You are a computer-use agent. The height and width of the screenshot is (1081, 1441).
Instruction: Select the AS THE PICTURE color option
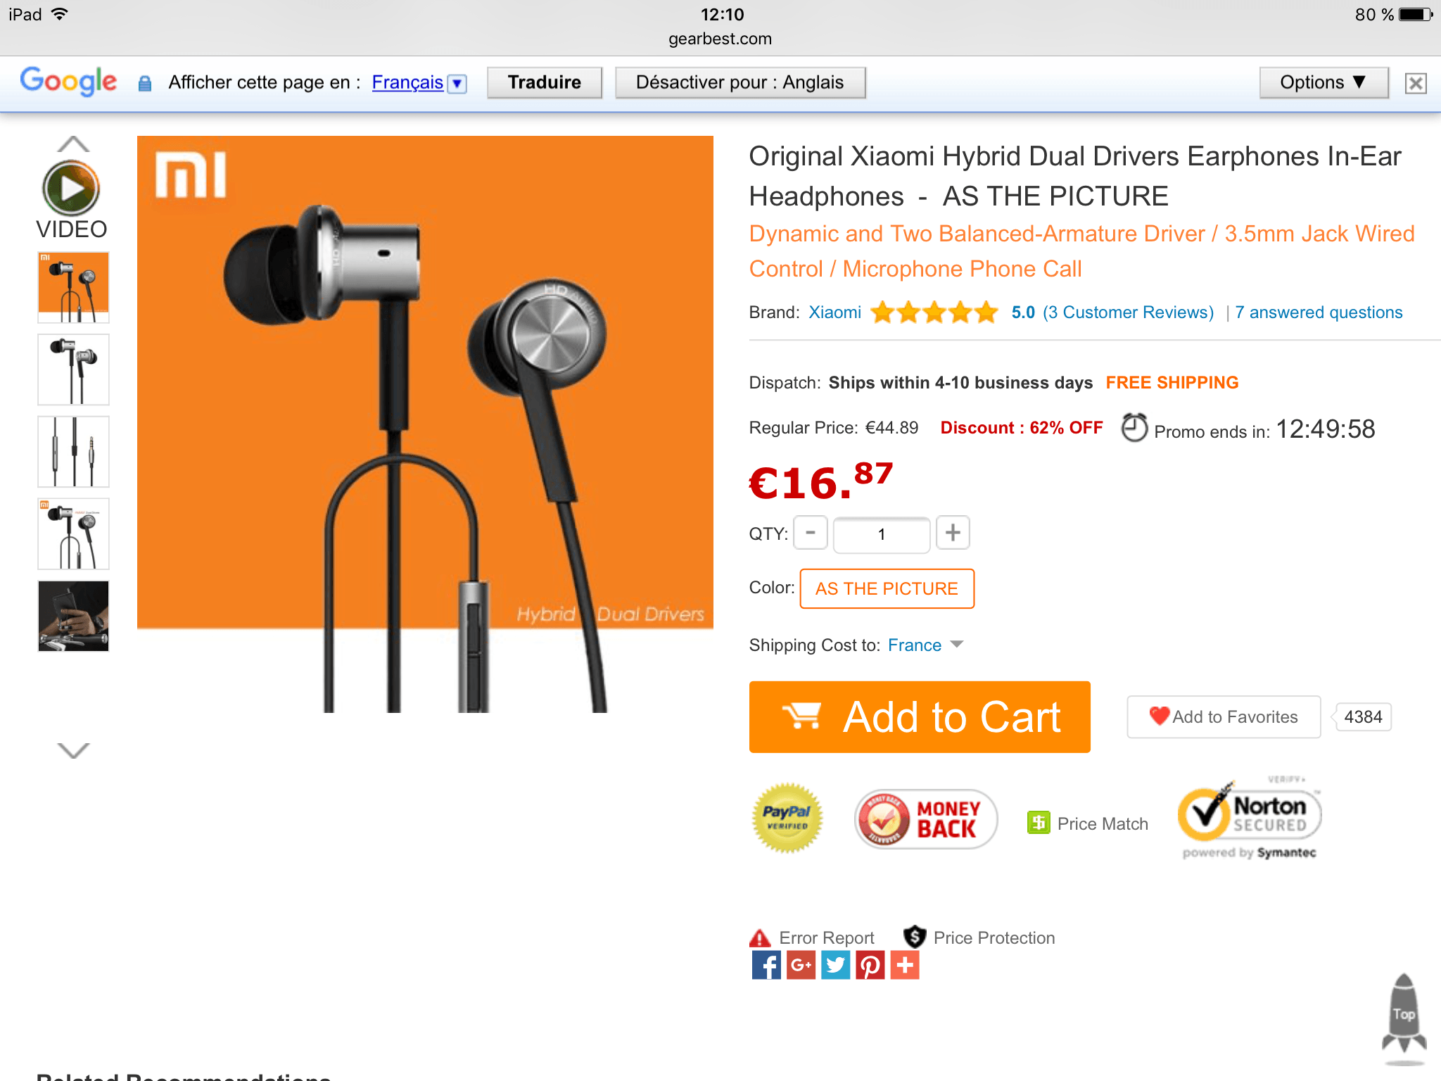click(887, 588)
